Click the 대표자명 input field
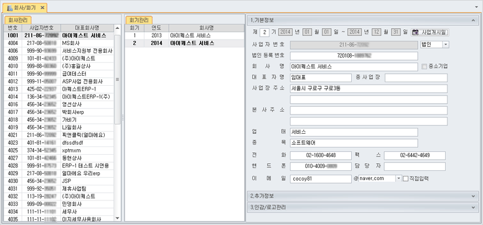Screen dimensions: 483x225 click(x=320, y=77)
